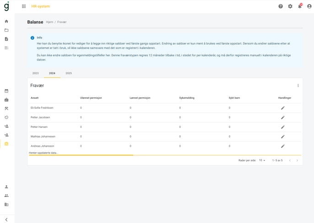
Task: Edit balance for Mathias Johannesen
Action: 283,137
